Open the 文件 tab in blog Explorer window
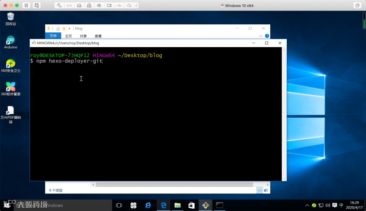 point(53,36)
